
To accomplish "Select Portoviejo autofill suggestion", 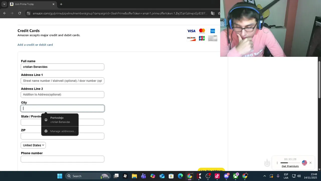I will 60,120.
